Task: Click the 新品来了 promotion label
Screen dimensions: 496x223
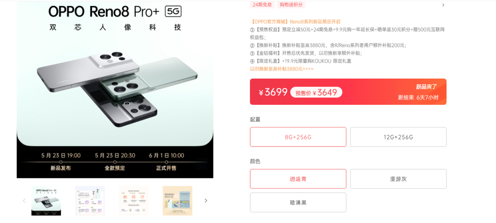Action: [426, 87]
